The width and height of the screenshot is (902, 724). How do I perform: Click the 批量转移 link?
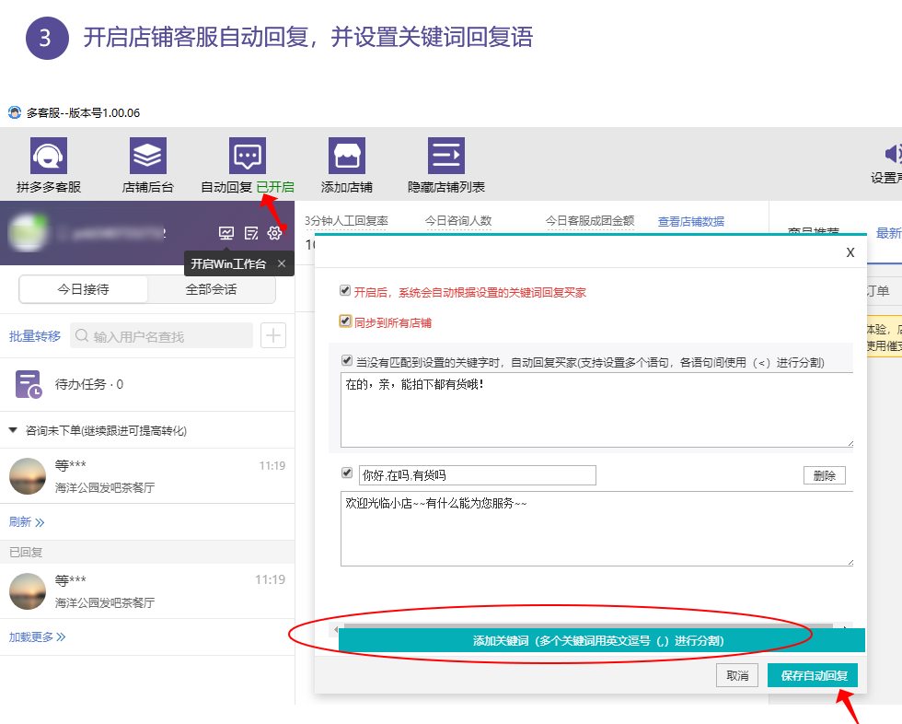point(35,336)
